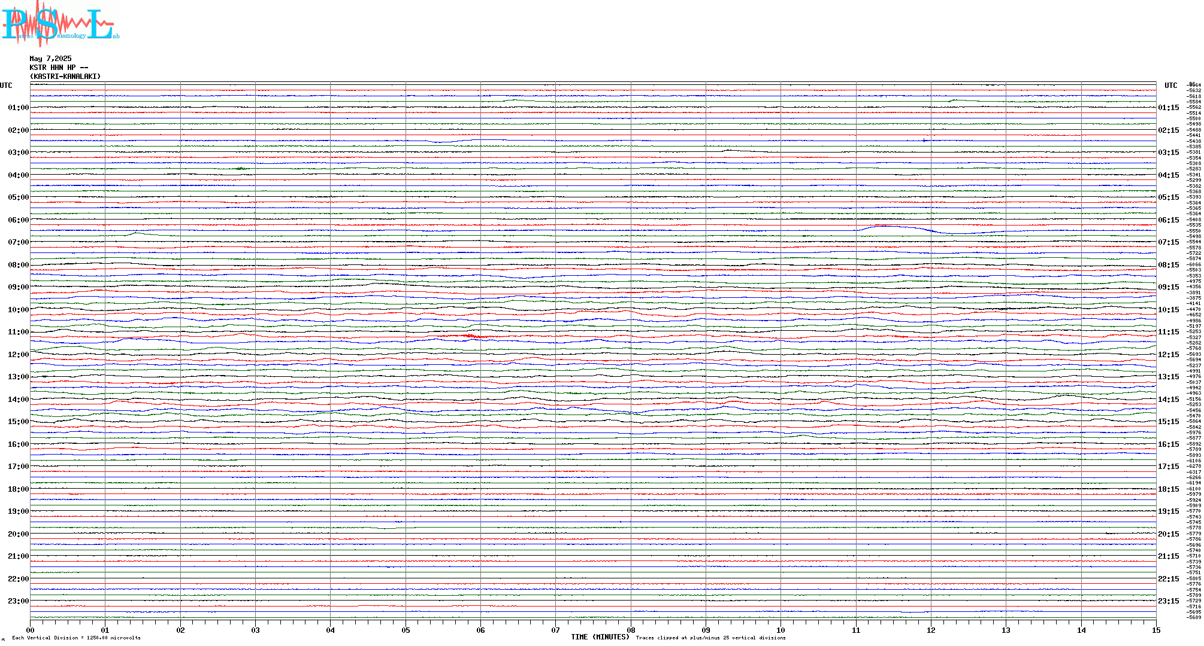The width and height of the screenshot is (1204, 646).
Task: Click the '15:00' hour label
Action: point(19,422)
